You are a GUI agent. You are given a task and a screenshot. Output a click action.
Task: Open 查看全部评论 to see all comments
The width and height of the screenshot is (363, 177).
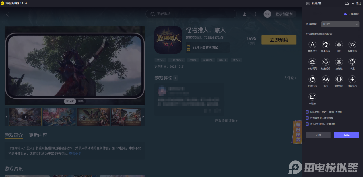tap(226, 120)
